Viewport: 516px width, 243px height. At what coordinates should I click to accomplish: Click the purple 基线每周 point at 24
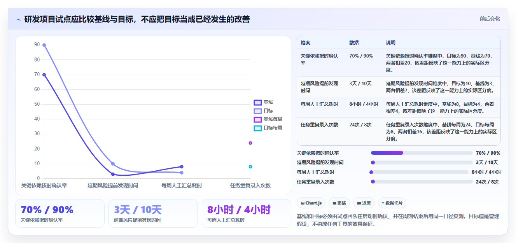click(x=250, y=143)
